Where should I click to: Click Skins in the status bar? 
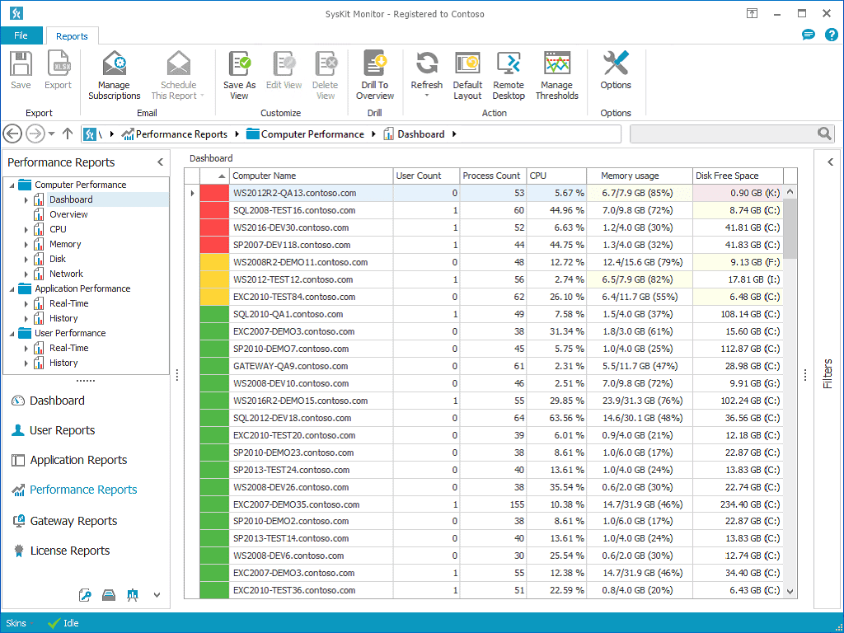16,623
